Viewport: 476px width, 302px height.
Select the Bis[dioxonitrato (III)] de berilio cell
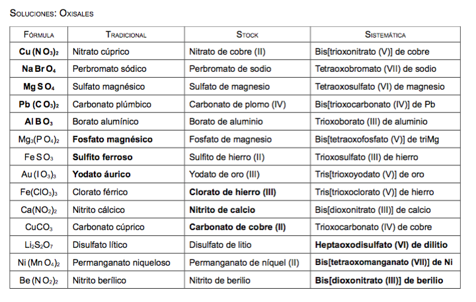coord(385,280)
